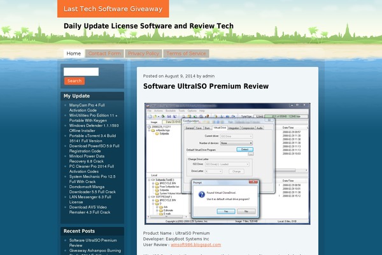Click No in the screenshot's Prompt dialog
The height and width of the screenshot is (255, 382).
click(246, 211)
